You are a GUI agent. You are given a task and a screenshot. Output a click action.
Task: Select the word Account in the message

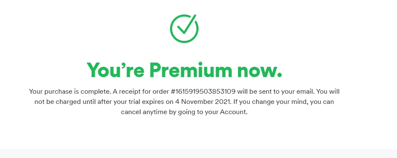[x=233, y=112]
